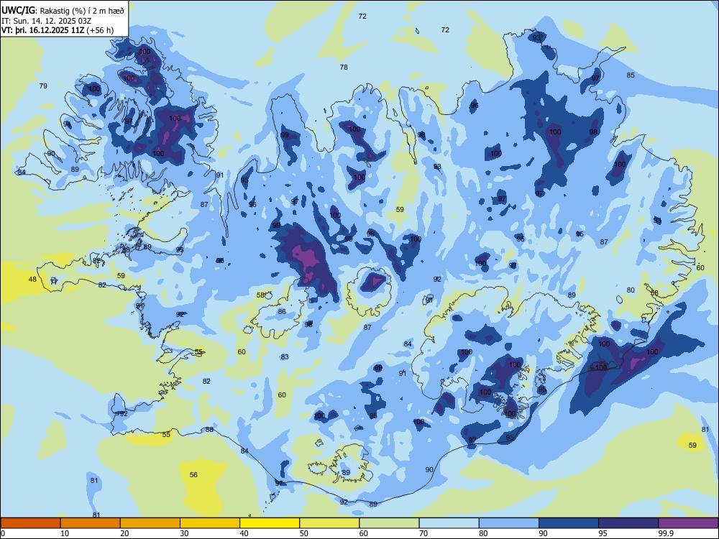Select the purple legend swatch above 99.9
The width and height of the screenshot is (719, 539).
point(688,523)
